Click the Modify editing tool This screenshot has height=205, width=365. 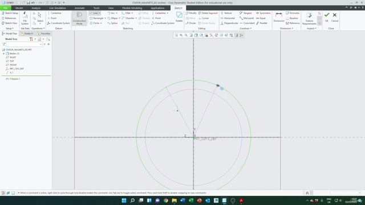pyautogui.click(x=191, y=13)
